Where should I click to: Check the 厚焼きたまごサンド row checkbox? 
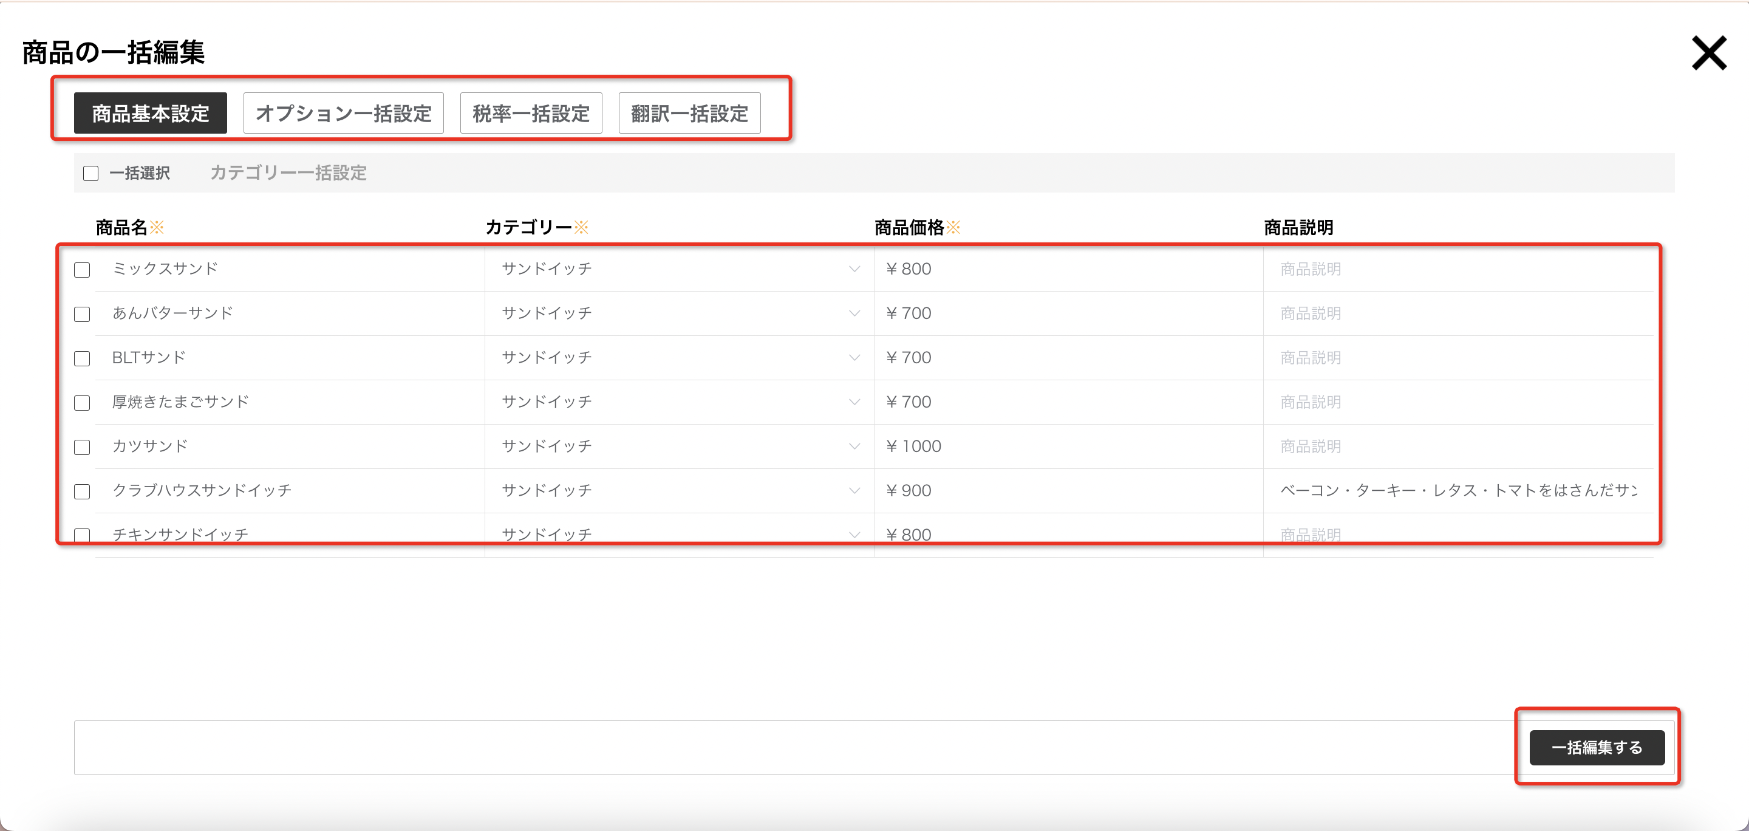[82, 403]
